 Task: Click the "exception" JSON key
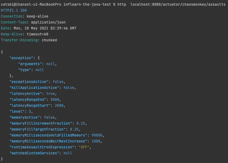tap(21, 58)
